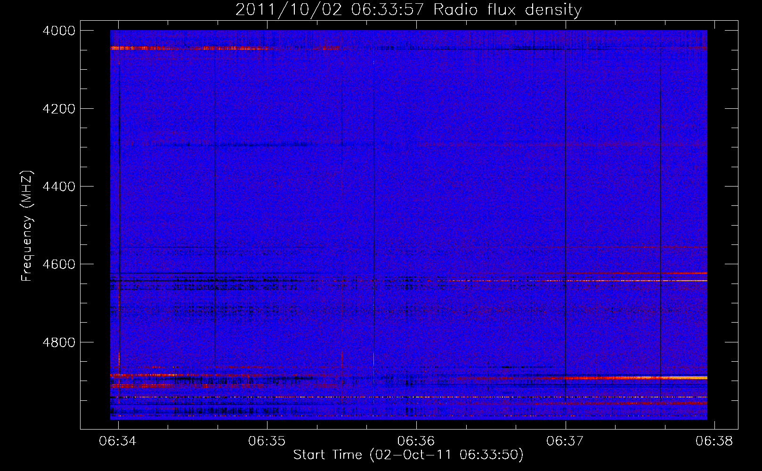Image resolution: width=762 pixels, height=471 pixels.
Task: Click the "Frequency (MHZ)" axis label
Action: coord(27,226)
